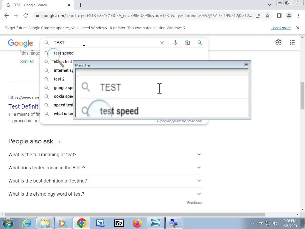
Task: Bookmark this page with star icon
Action: pos(267,16)
